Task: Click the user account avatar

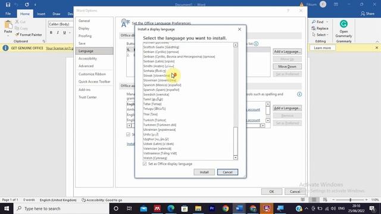Action: pyautogui.click(x=323, y=4)
